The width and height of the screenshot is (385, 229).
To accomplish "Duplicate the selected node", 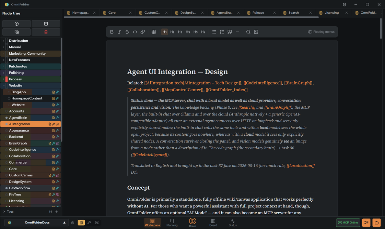I will coord(16,32).
